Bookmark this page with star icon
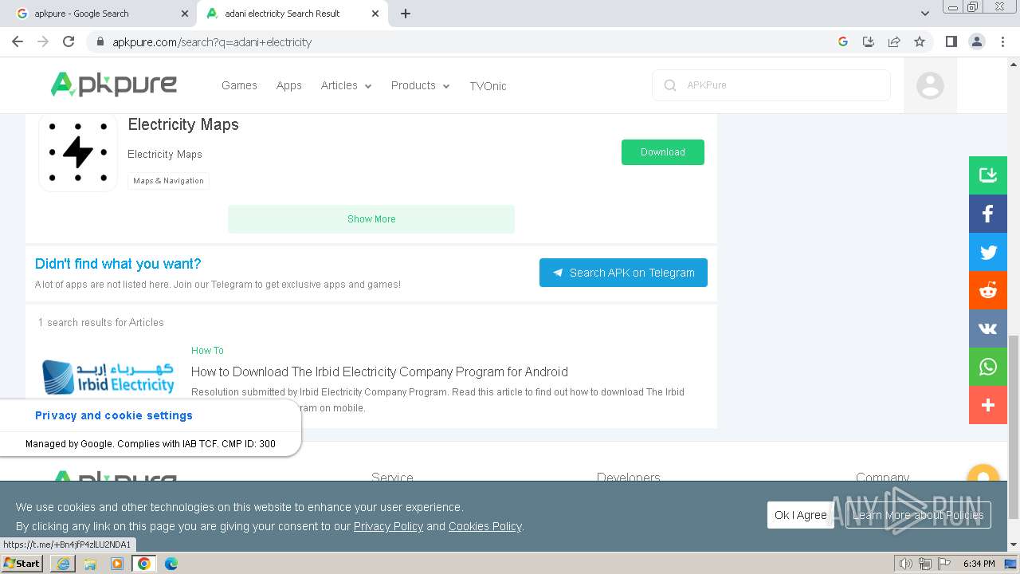The height and width of the screenshot is (574, 1020). pyautogui.click(x=920, y=41)
